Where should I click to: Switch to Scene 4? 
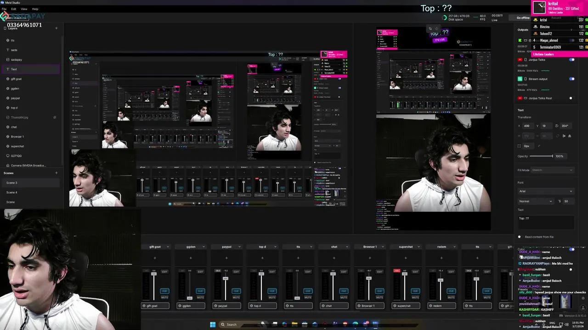pos(30,192)
